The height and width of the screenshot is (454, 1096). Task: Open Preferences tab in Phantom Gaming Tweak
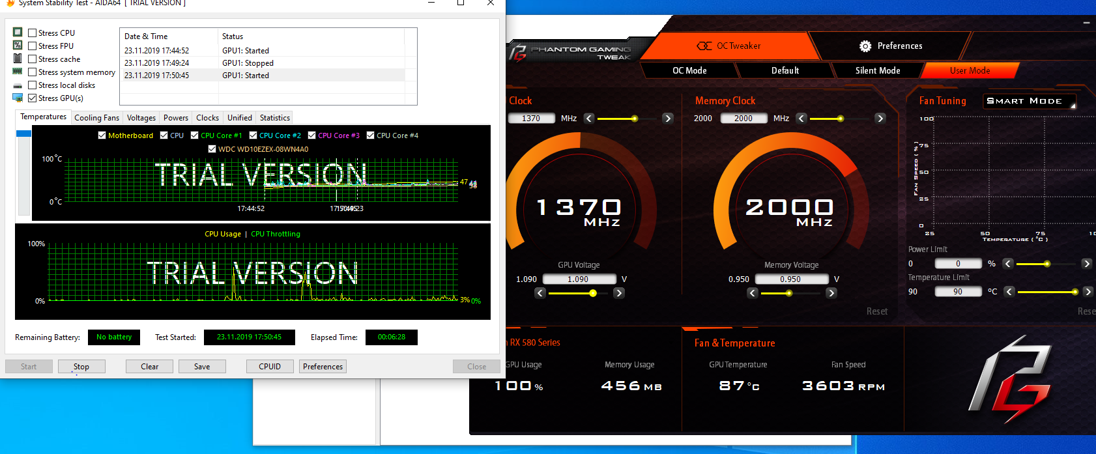pyautogui.click(x=891, y=46)
